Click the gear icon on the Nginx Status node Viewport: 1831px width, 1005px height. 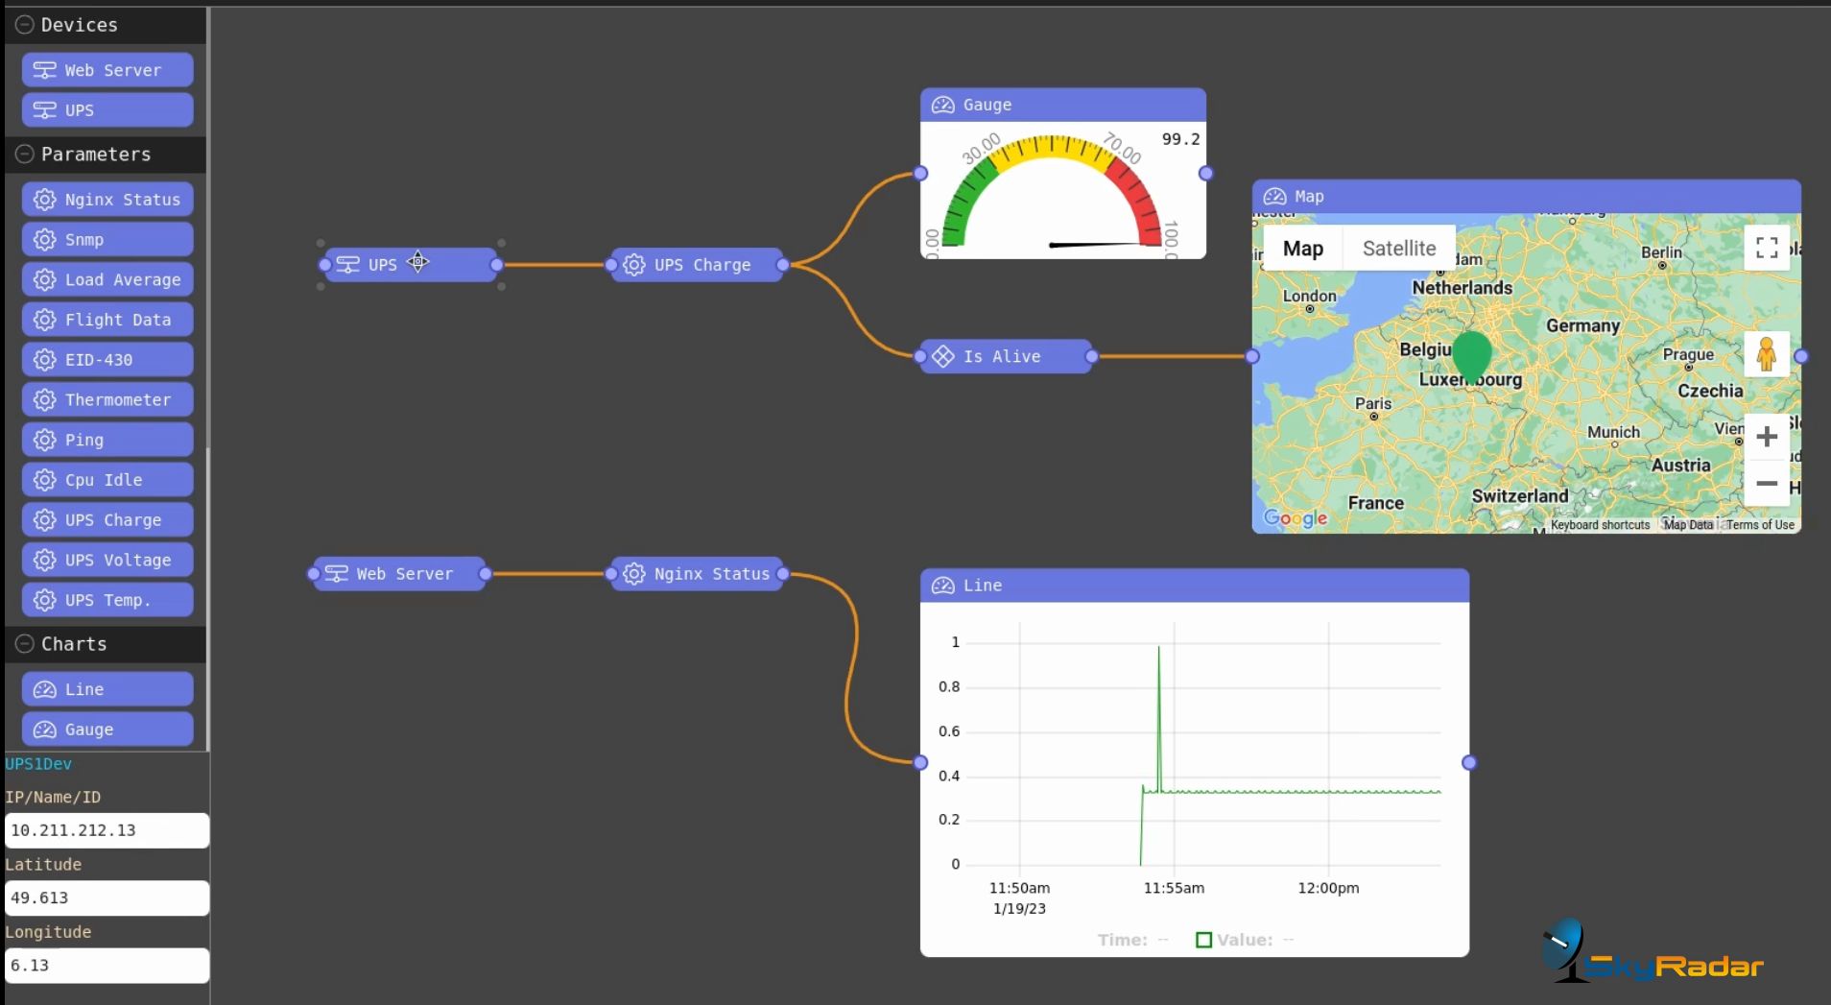tap(633, 574)
